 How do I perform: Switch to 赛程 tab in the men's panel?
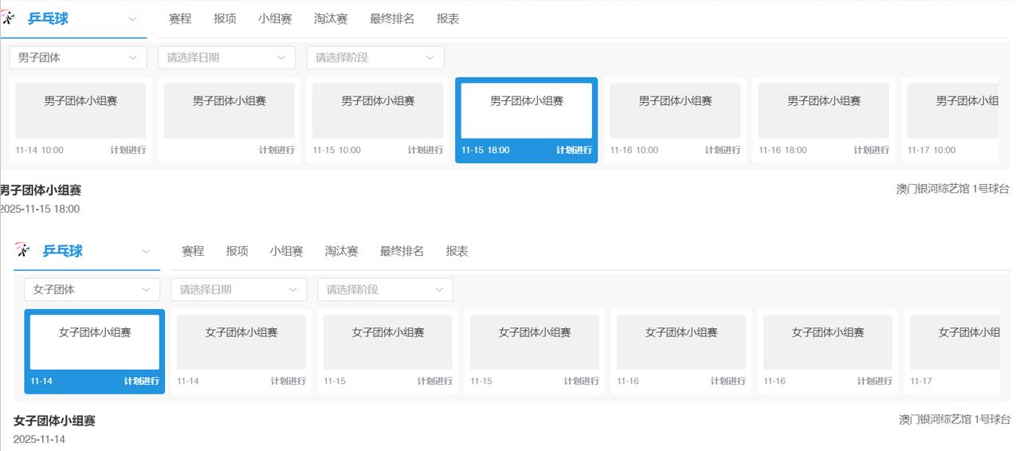[180, 18]
